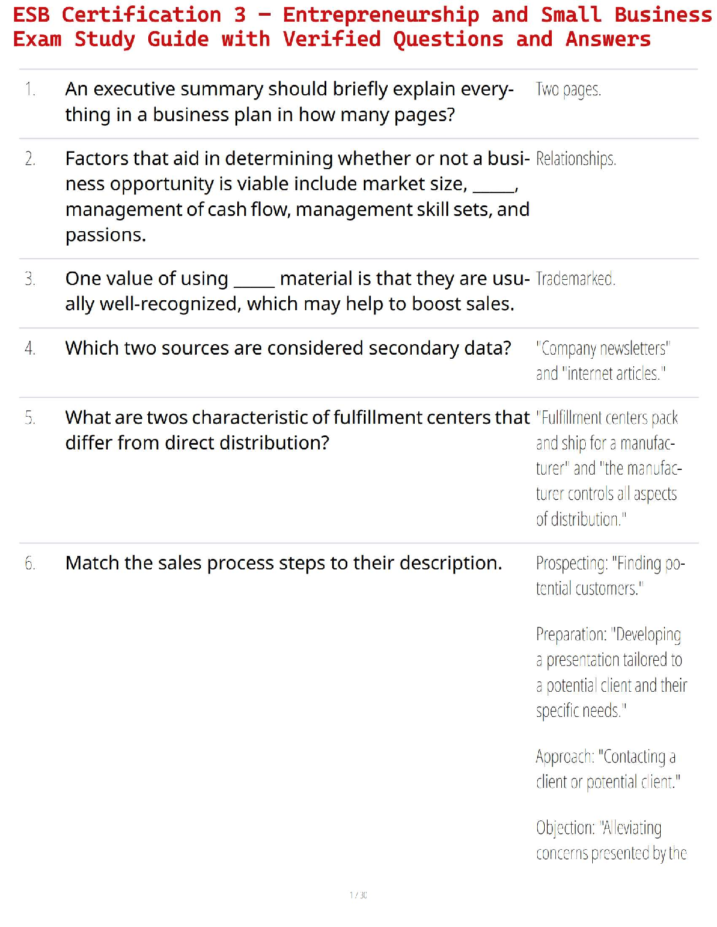Screen dimensions: 717x927
Task: Click the question about secondary data sources
Action: point(288,348)
